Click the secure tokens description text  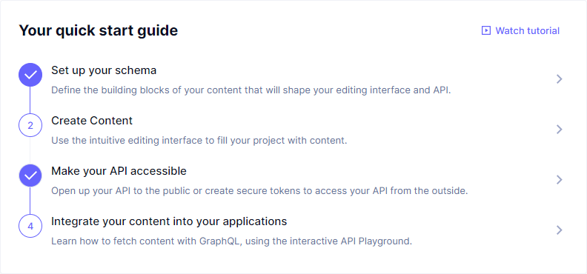tap(259, 191)
